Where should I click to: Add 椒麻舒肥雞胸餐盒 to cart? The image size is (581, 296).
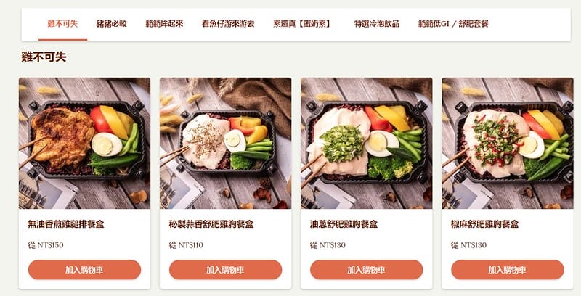tap(507, 270)
